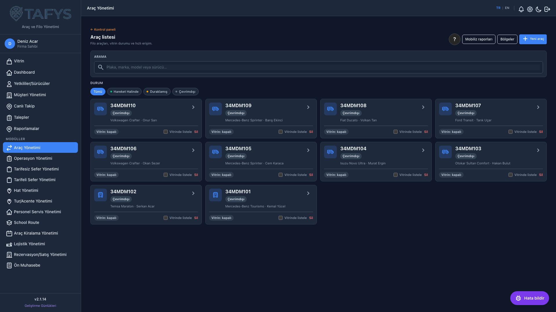This screenshot has width=556, height=312.
Task: Toggle dark mode moon icon
Action: point(539,9)
